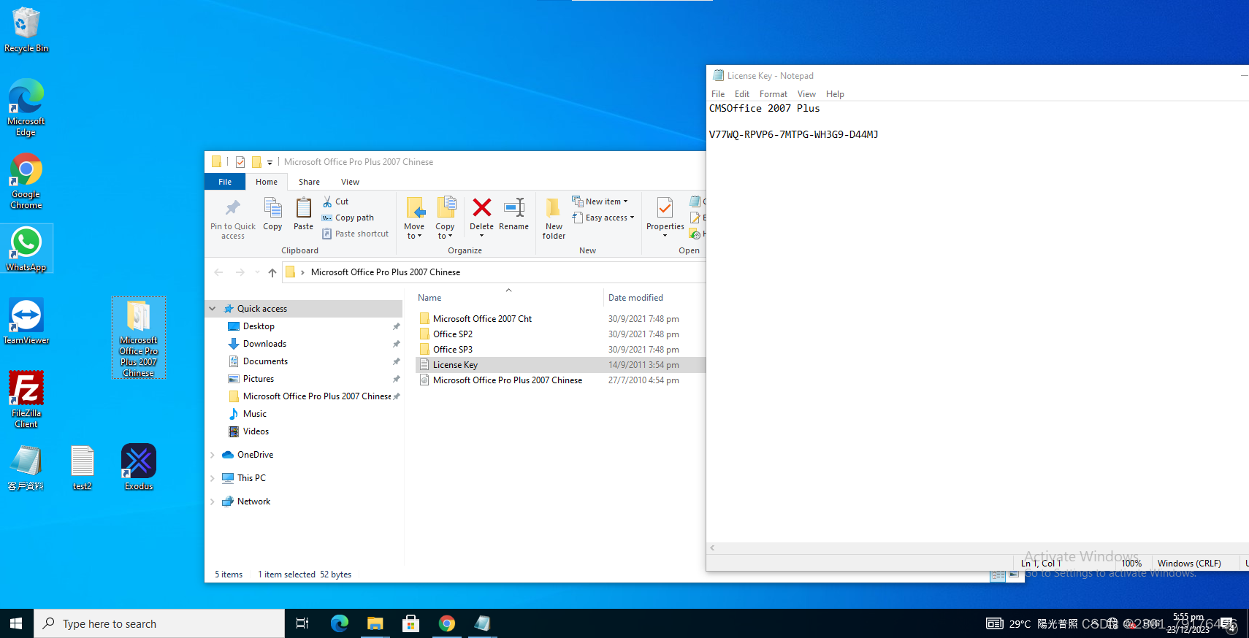Launch Microsoft Edge from desktop shortcut

point(26,107)
